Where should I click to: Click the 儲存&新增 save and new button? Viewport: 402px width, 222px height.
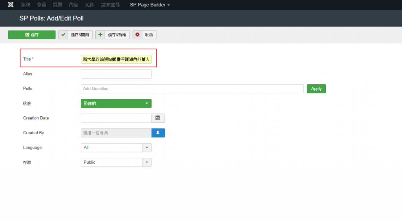tap(112, 35)
